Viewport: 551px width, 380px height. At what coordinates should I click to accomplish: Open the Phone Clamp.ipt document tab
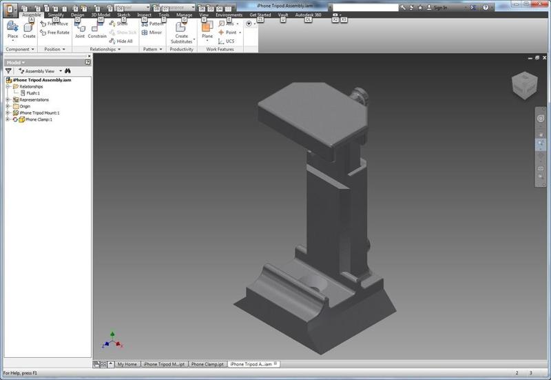(x=207, y=364)
